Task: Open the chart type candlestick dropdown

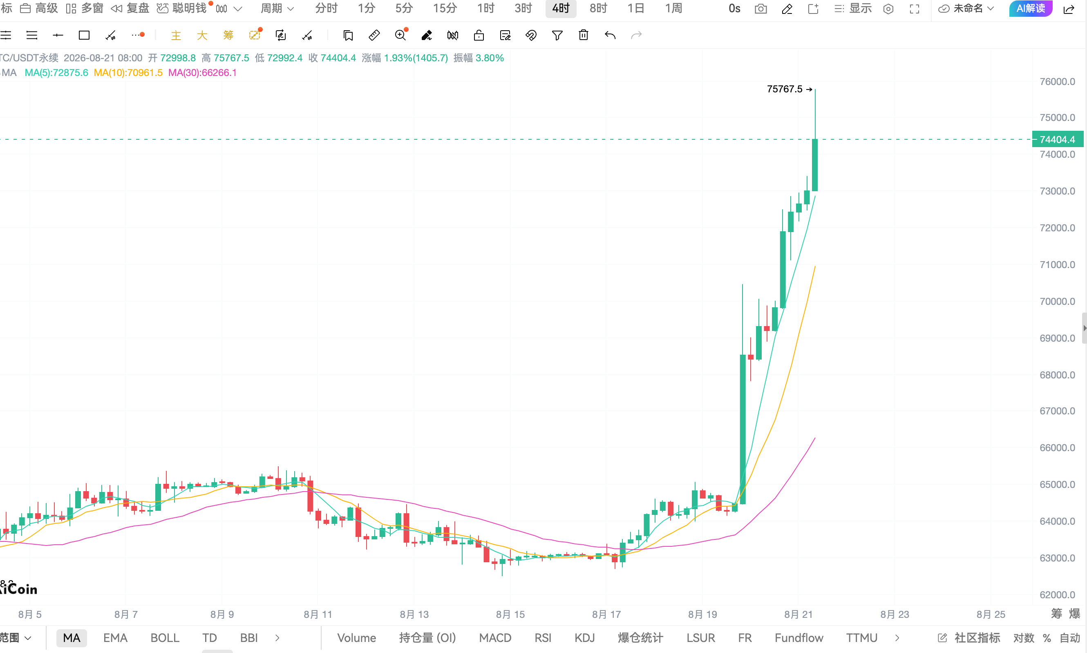Action: point(228,9)
